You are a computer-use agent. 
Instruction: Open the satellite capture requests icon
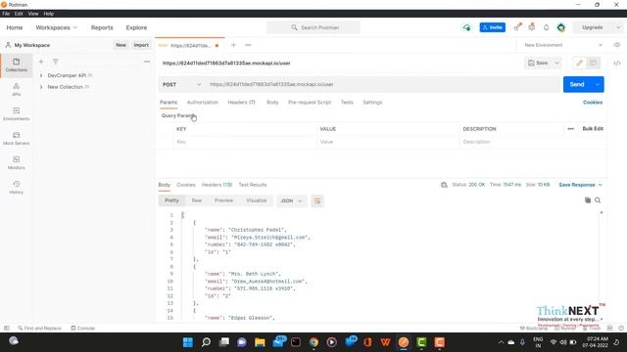click(x=518, y=27)
